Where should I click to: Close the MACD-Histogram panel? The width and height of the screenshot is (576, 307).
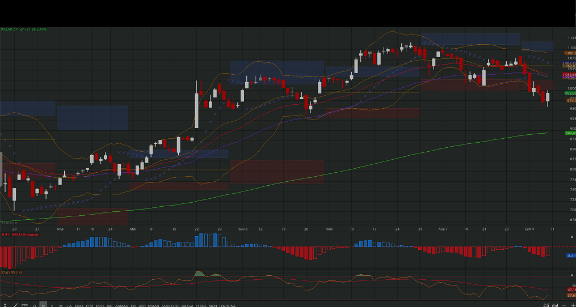pos(572,237)
